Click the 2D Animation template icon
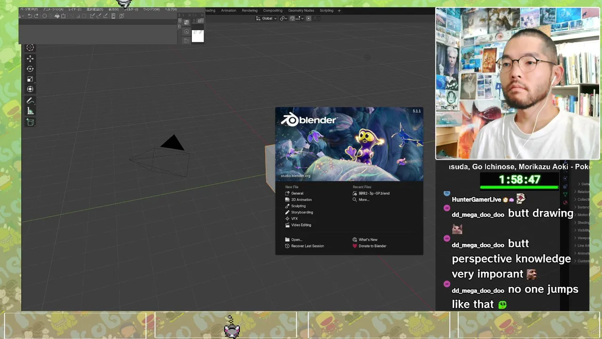This screenshot has height=339, width=602. [287, 200]
